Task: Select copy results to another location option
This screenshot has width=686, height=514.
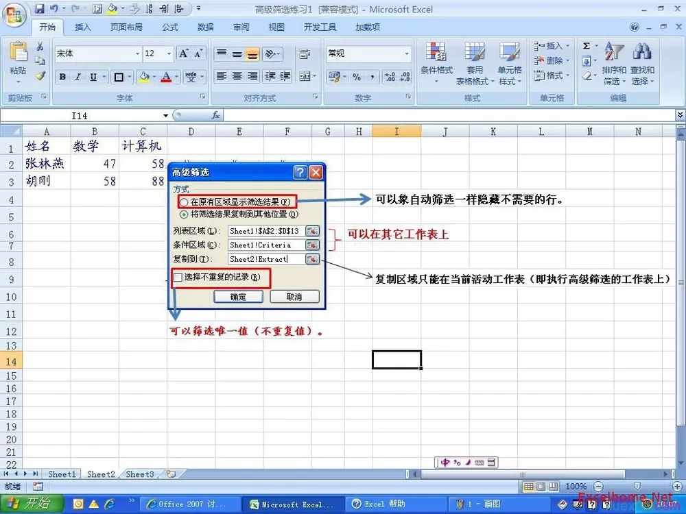Action: [x=184, y=215]
